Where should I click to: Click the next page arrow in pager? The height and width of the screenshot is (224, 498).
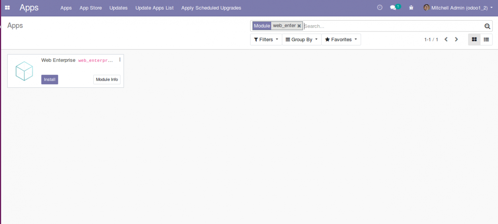[x=456, y=39]
